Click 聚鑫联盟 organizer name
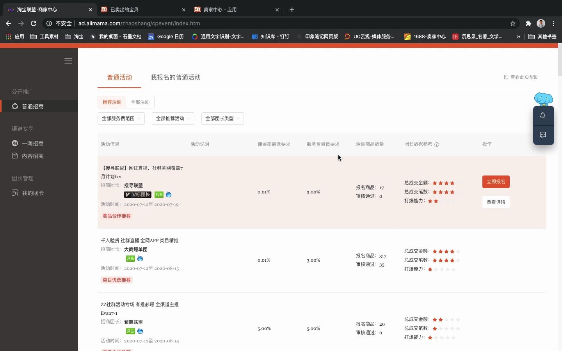Screen dimensions: 562x351 click(133, 322)
